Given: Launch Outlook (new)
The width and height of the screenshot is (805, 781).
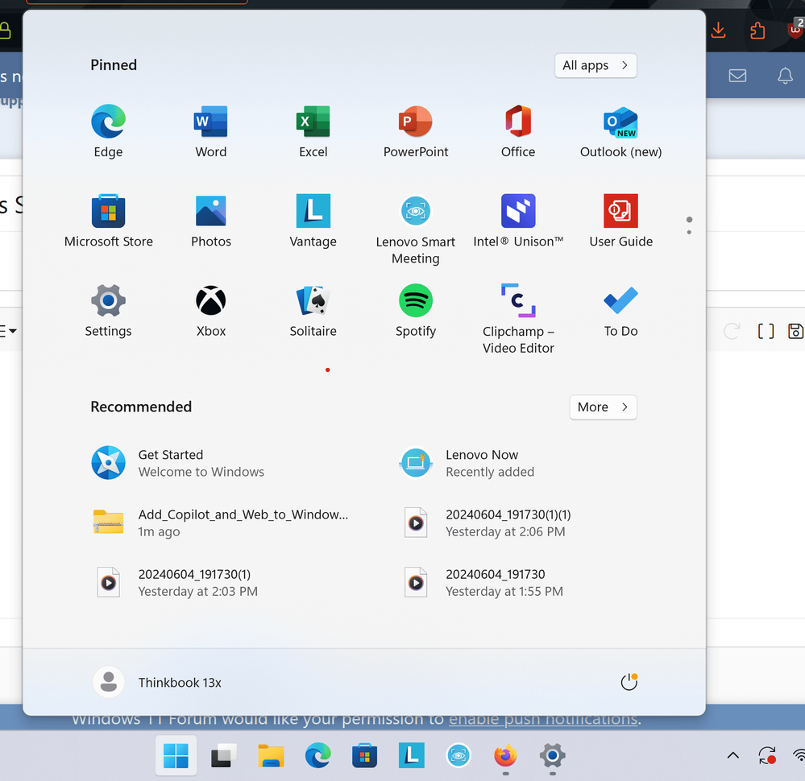Looking at the screenshot, I should click(x=620, y=131).
